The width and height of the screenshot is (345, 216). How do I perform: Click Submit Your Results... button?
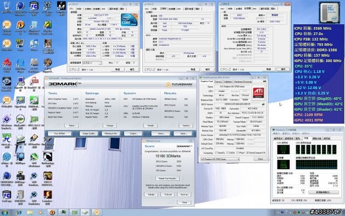point(168,178)
